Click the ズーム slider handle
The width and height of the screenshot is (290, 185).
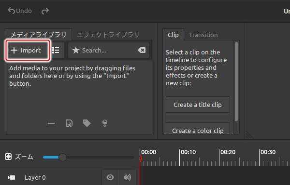[63, 157]
